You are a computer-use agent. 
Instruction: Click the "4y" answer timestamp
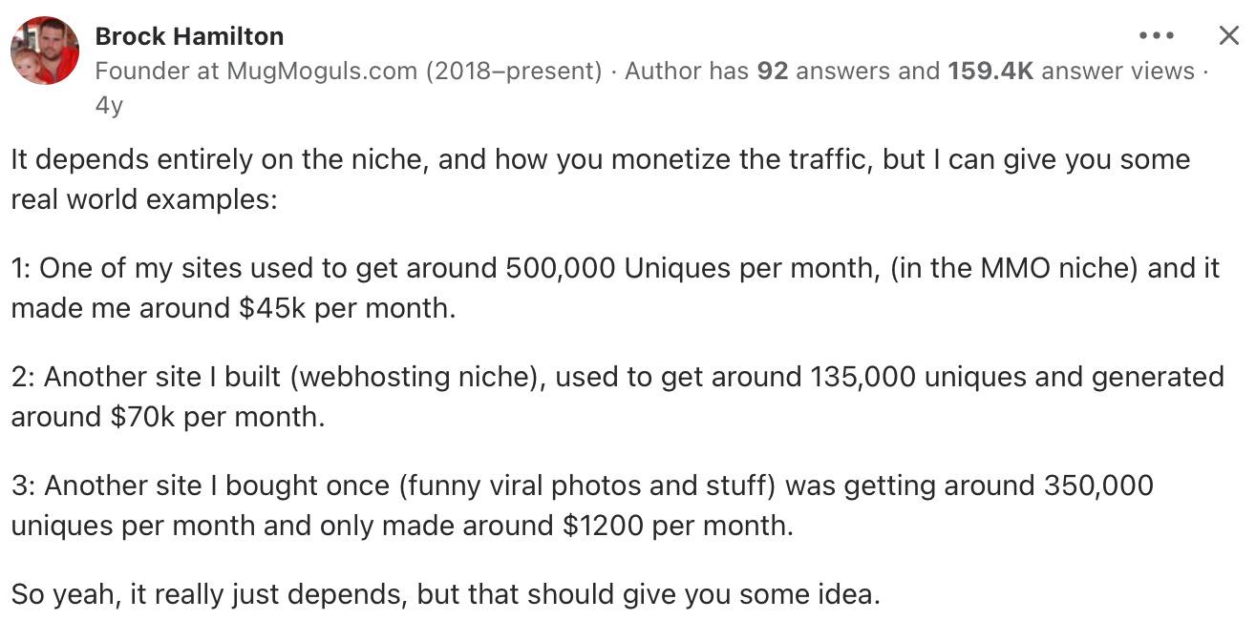[x=109, y=106]
